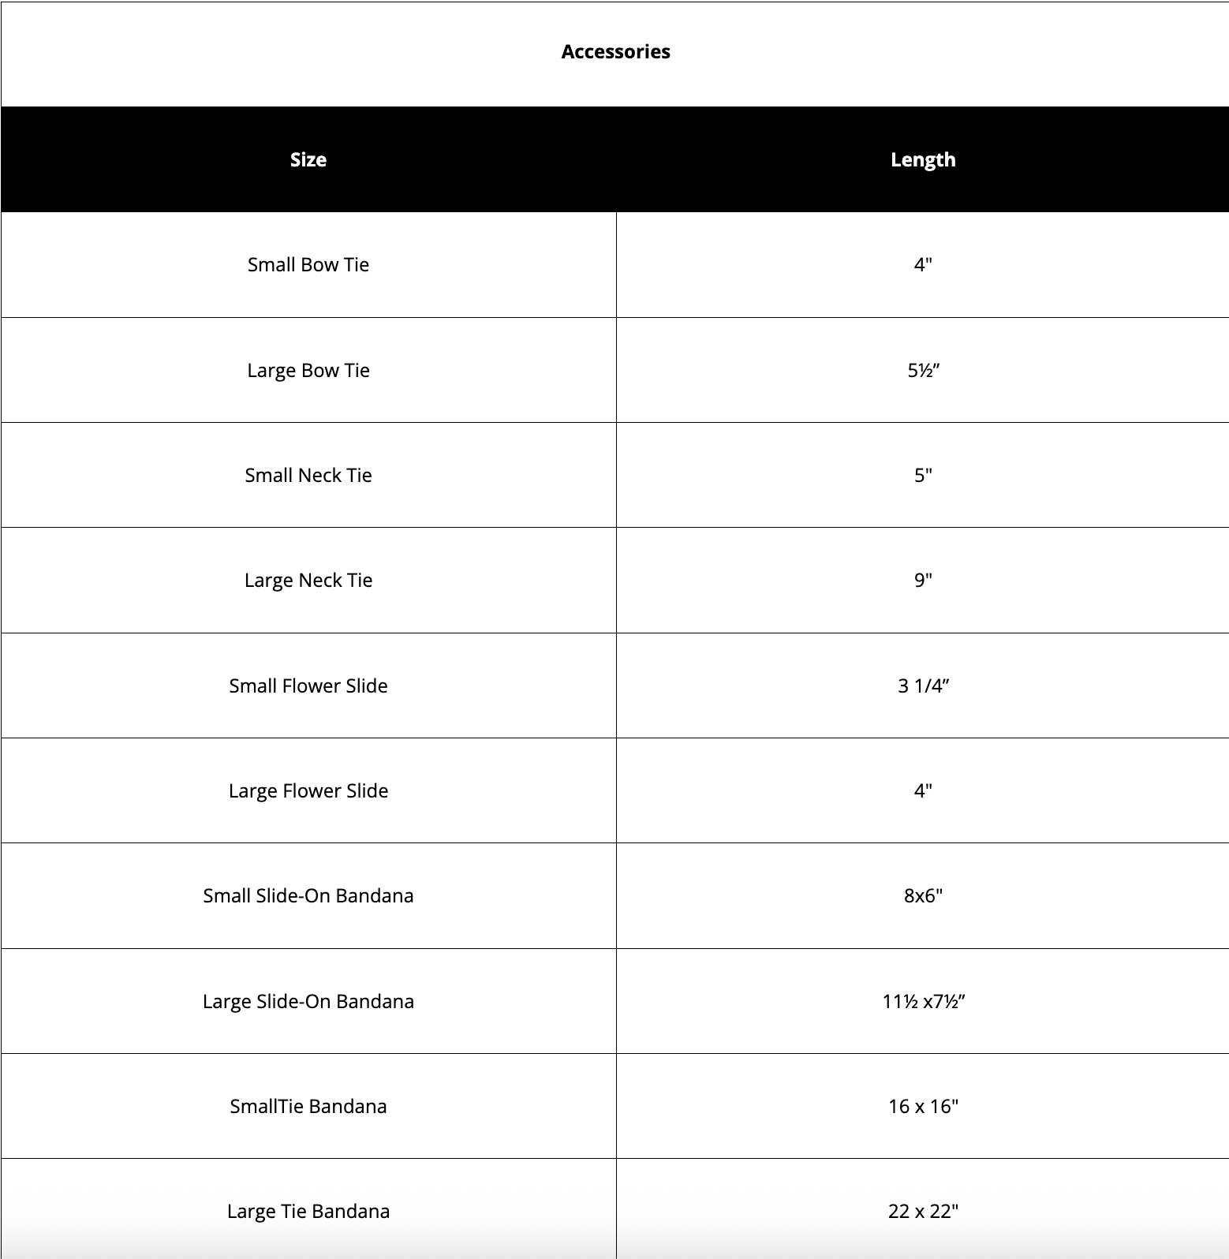
Task: Click the Small Flower Slide label
Action: (x=308, y=686)
